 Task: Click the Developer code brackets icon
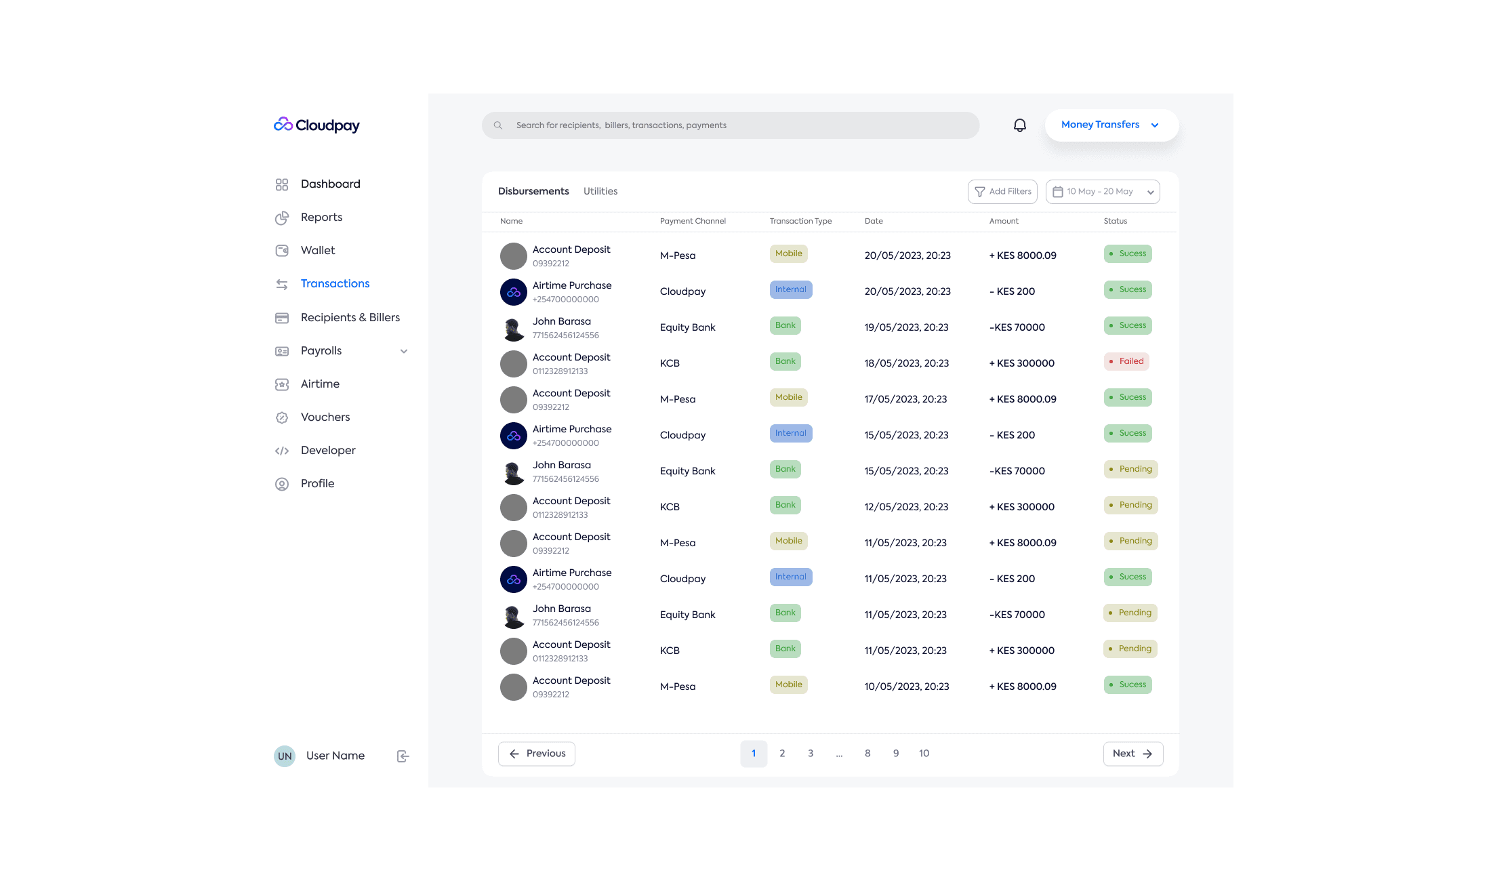(282, 451)
